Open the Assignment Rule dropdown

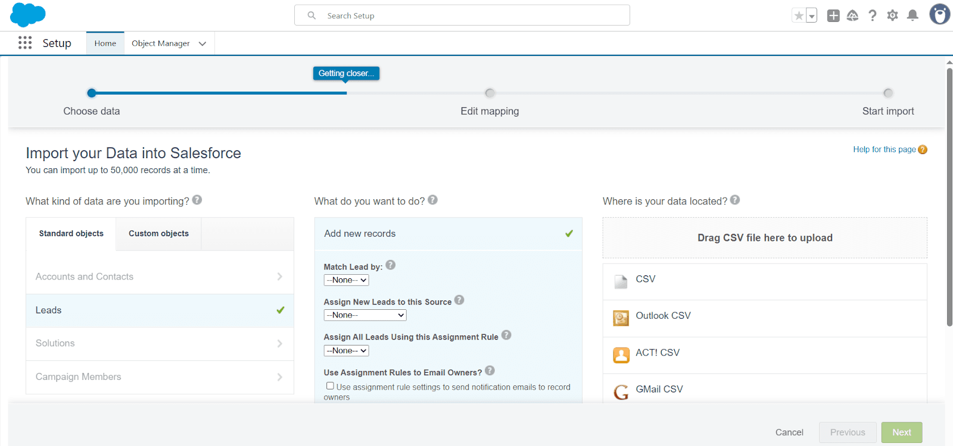[x=346, y=351]
